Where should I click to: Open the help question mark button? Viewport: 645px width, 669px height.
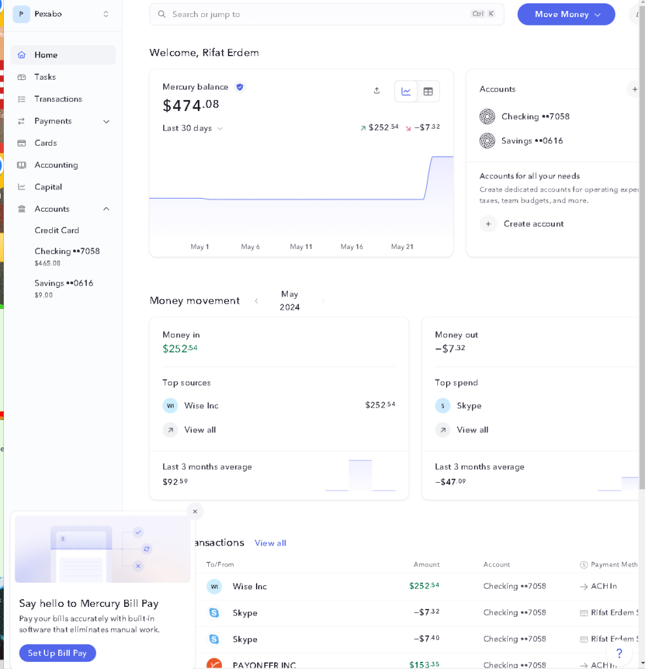[x=619, y=653]
